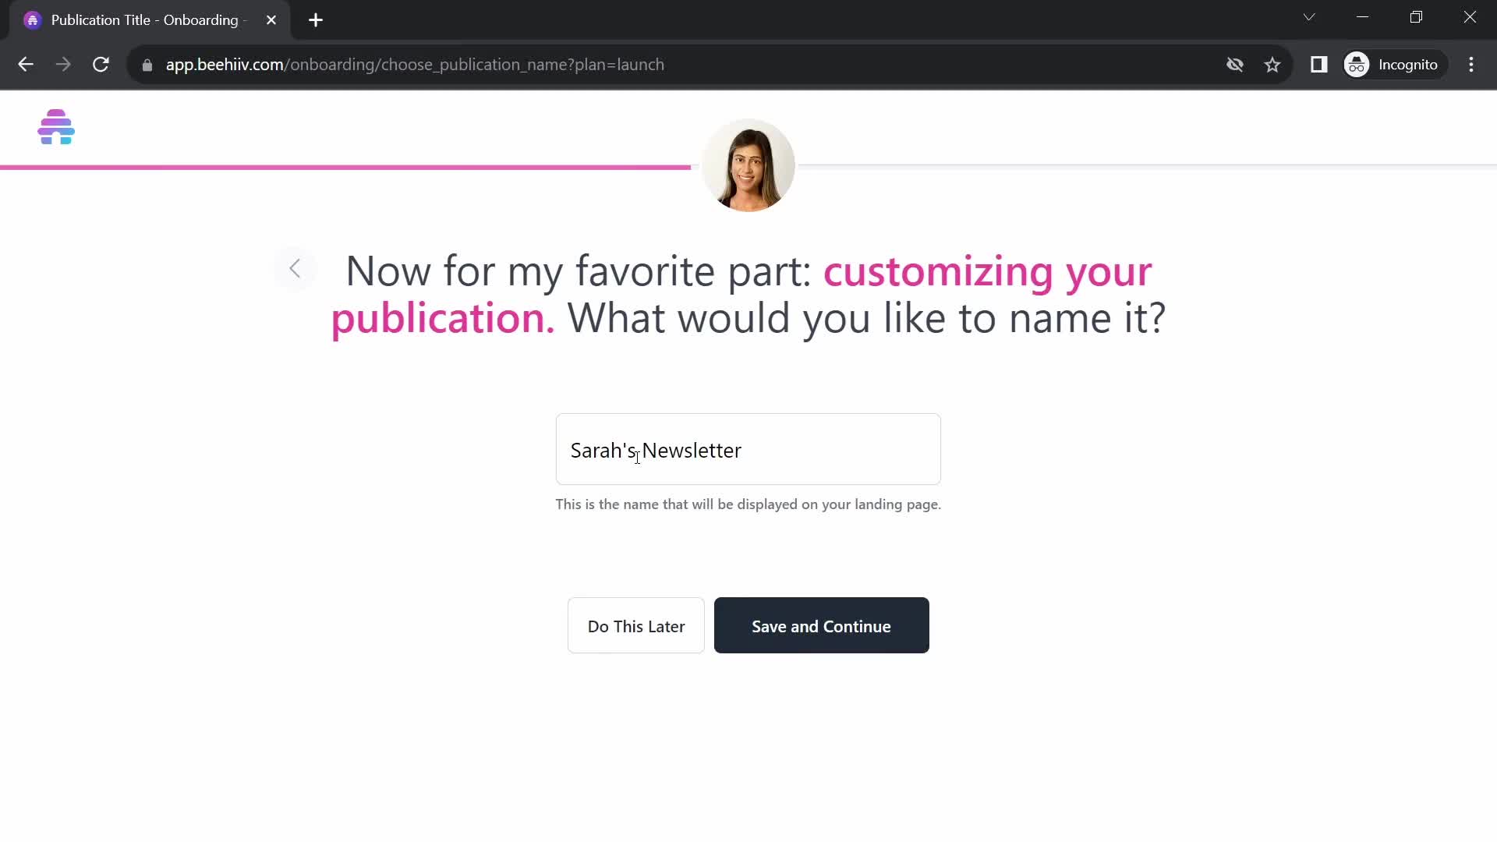
Task: Click the browser address bar
Action: point(416,64)
